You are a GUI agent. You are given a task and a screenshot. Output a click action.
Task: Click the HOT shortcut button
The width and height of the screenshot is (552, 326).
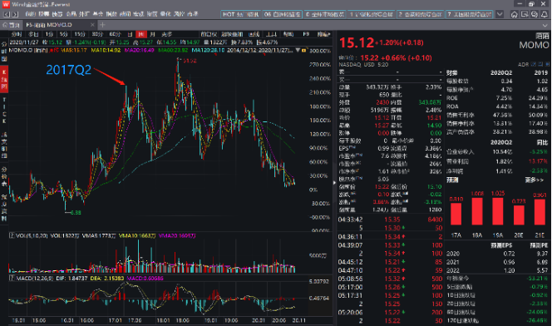coord(241,14)
